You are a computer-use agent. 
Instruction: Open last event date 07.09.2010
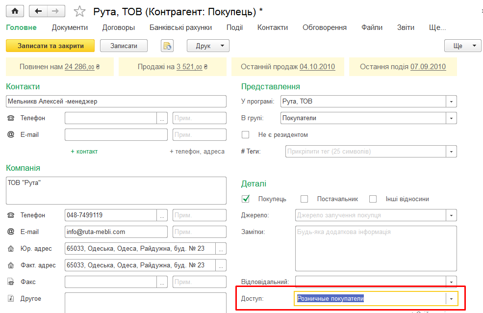coord(428,67)
